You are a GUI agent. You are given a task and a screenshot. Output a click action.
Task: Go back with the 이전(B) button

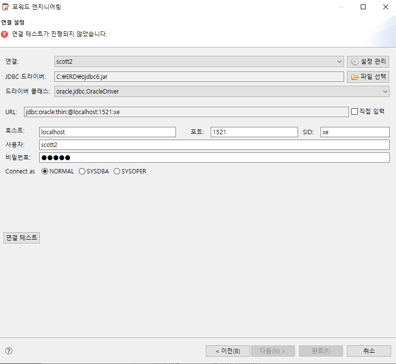coord(228,351)
